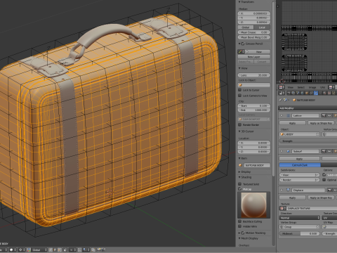Image resolution: width=337 pixels, height=253 pixels.
Task: Toggle the 3D manipulator axis icon
Action: (29, 250)
